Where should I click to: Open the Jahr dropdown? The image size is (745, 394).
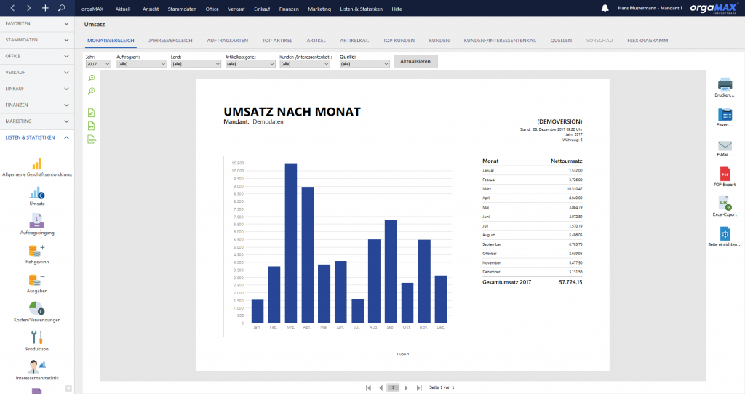click(98, 64)
